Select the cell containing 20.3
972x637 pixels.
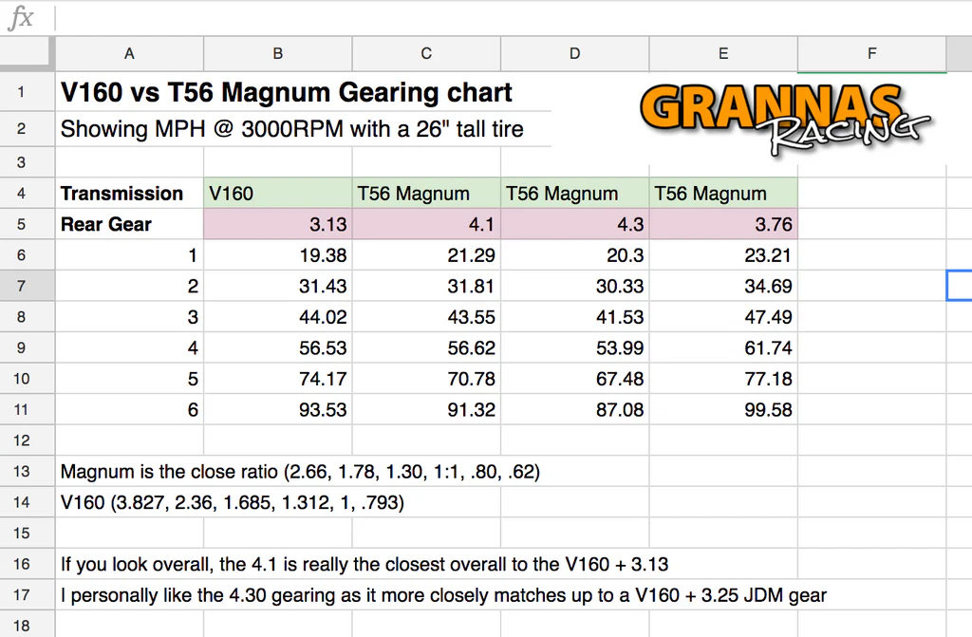[574, 255]
